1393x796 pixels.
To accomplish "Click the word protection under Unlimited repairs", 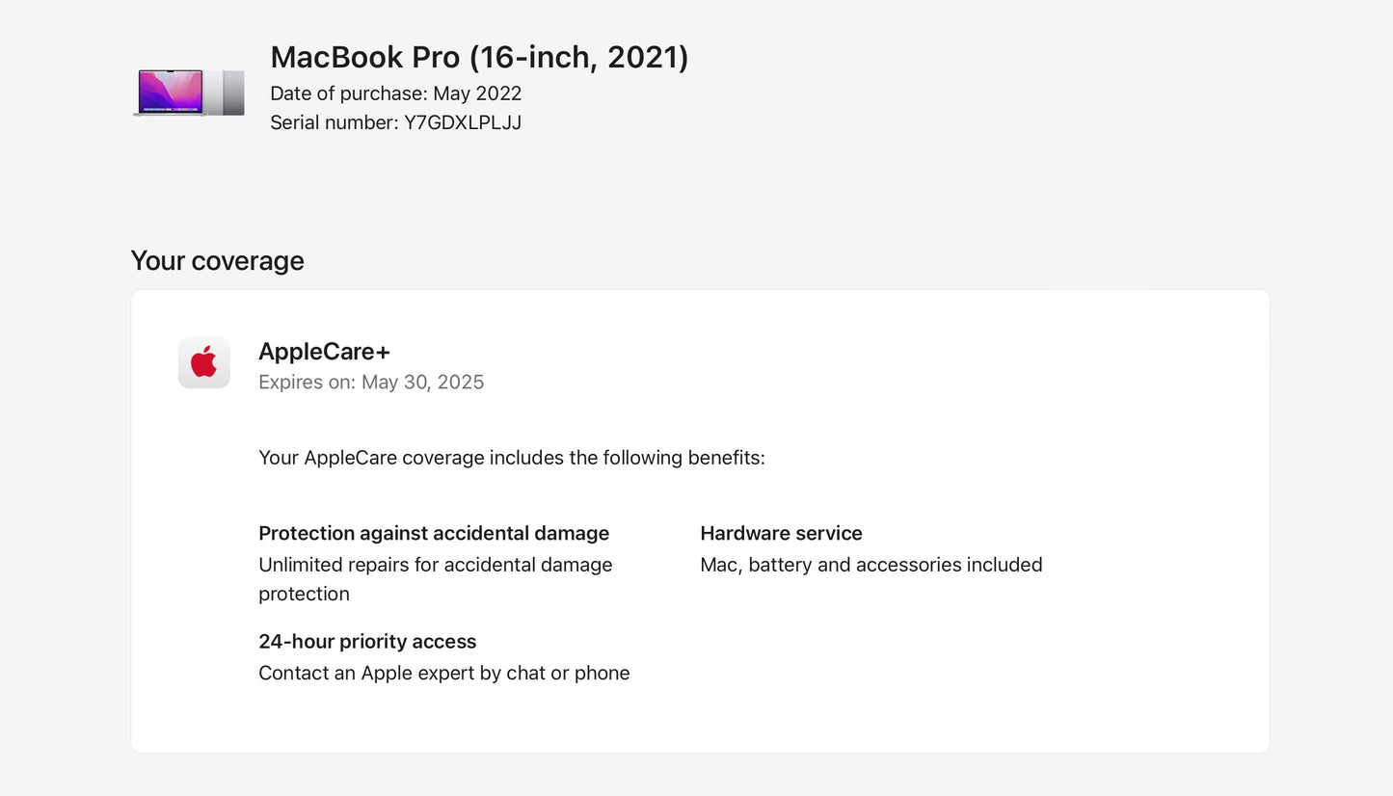I will [304, 594].
